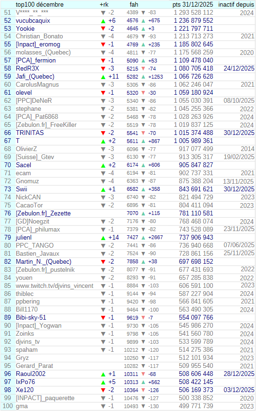
Task: Click the fah up arrow next to +867
Action: [x=143, y=141]
